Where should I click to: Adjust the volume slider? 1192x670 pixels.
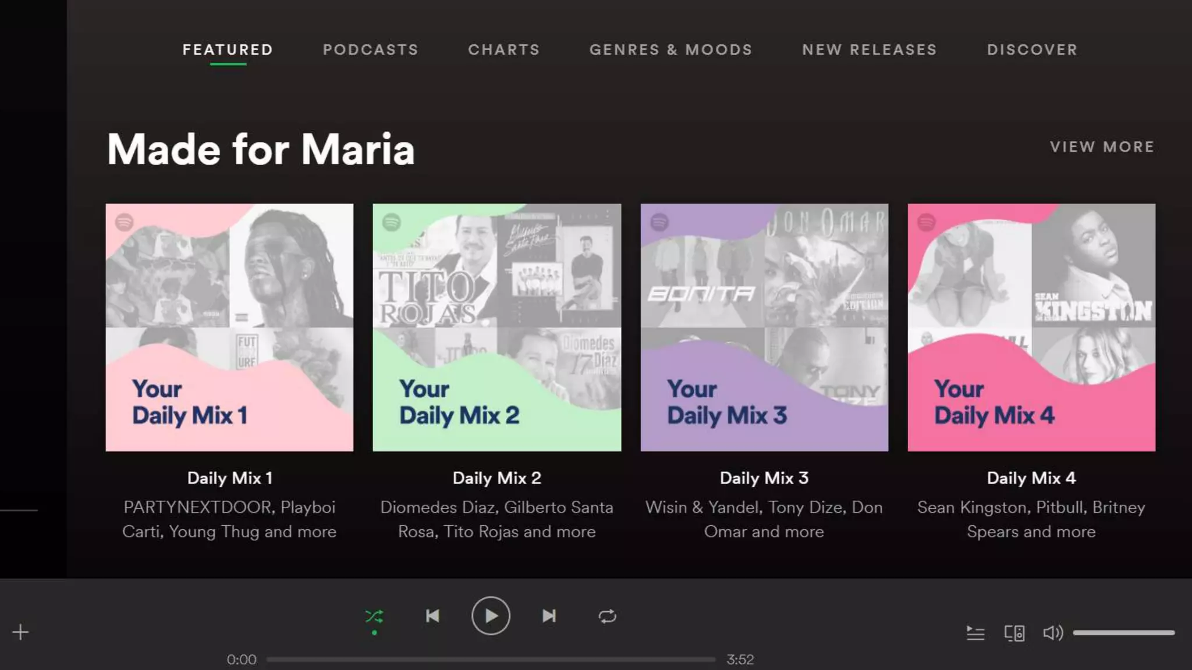[1123, 633]
